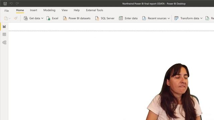The width and height of the screenshot is (214, 120).
Task: Switch to Data view in sidebar
Action: tap(4, 34)
